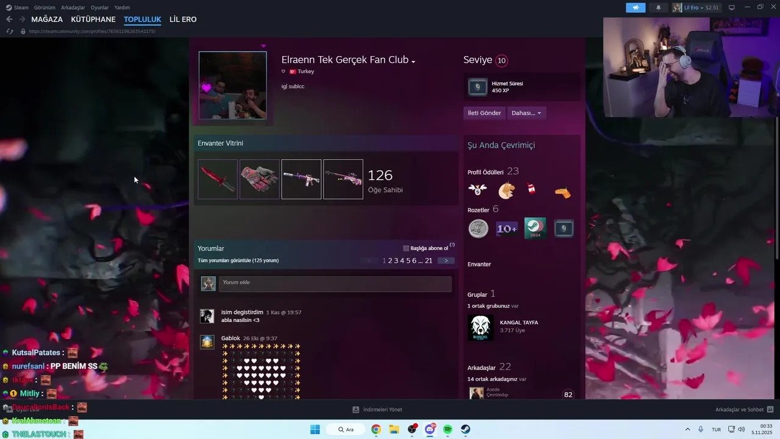The height and width of the screenshot is (439, 780).
Task: Open the Arkadaşlar friends list link
Action: [489, 367]
